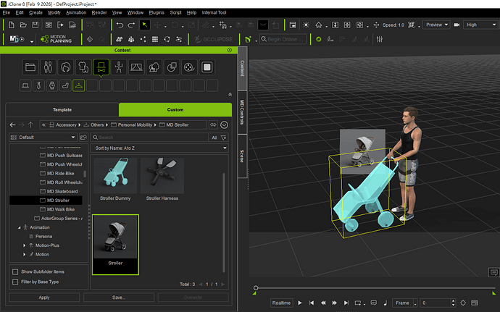Select the Animation category icon

point(119,67)
